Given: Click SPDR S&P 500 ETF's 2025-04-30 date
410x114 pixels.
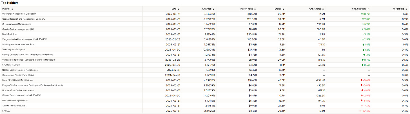Looking at the screenshot, I should click(x=173, y=65).
